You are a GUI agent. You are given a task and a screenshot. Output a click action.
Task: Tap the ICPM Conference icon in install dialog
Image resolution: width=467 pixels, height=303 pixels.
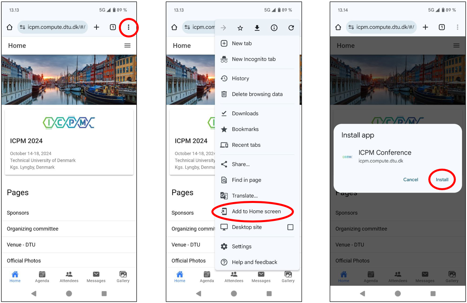pos(347,157)
